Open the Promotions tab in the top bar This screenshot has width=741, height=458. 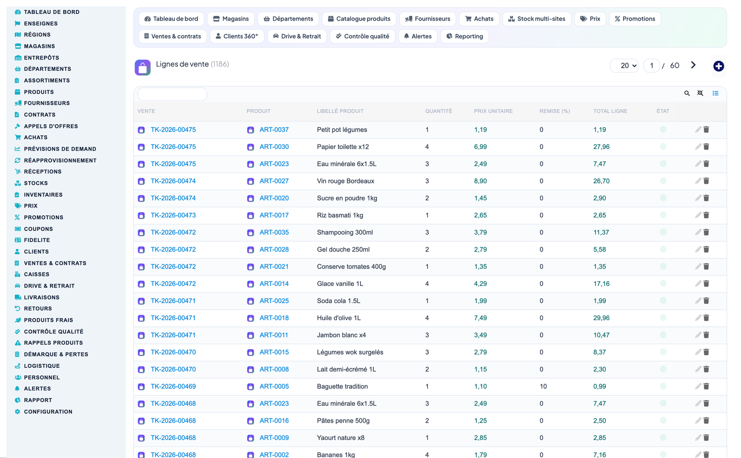635,19
